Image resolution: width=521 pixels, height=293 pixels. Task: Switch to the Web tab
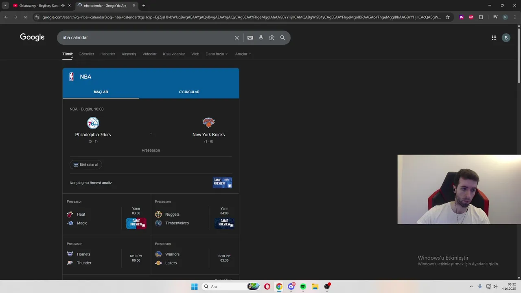pyautogui.click(x=195, y=54)
